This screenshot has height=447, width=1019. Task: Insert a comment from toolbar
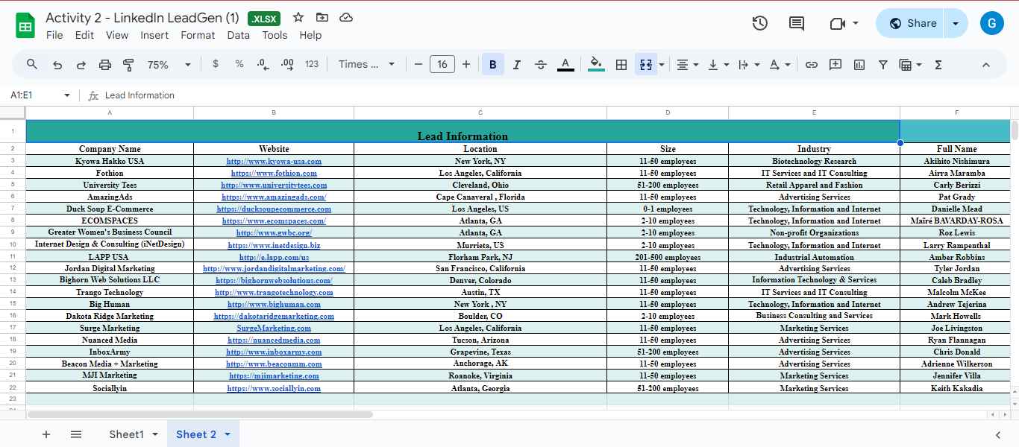tap(835, 65)
